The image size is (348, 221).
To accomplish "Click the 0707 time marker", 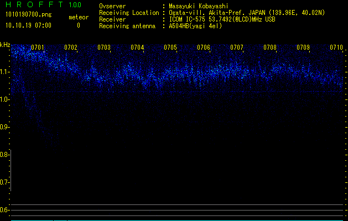I will (237, 48).
